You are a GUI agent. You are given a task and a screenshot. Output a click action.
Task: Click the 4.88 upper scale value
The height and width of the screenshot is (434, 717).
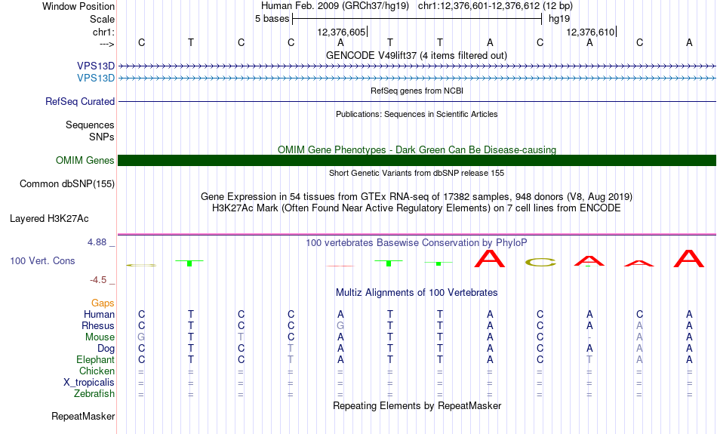(x=97, y=242)
